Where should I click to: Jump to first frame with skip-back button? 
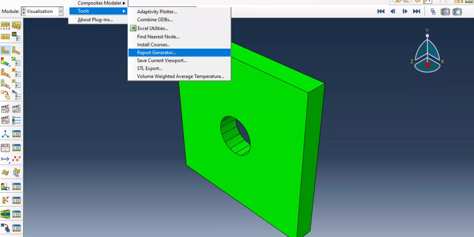point(381,11)
